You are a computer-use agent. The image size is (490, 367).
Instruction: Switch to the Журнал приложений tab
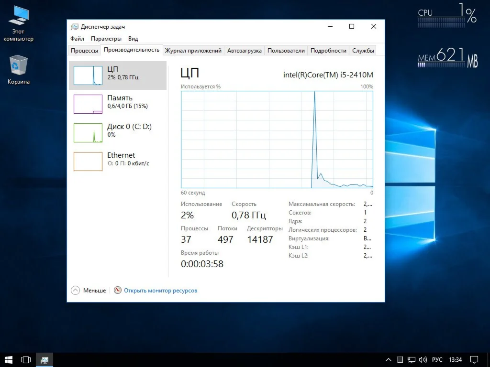tap(193, 51)
